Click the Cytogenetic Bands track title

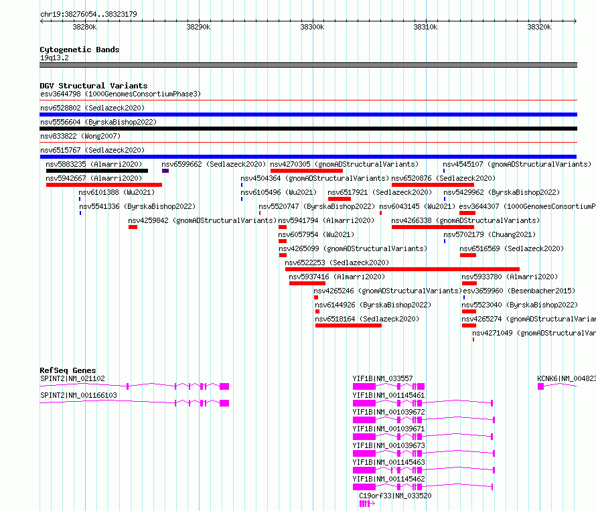80,50
